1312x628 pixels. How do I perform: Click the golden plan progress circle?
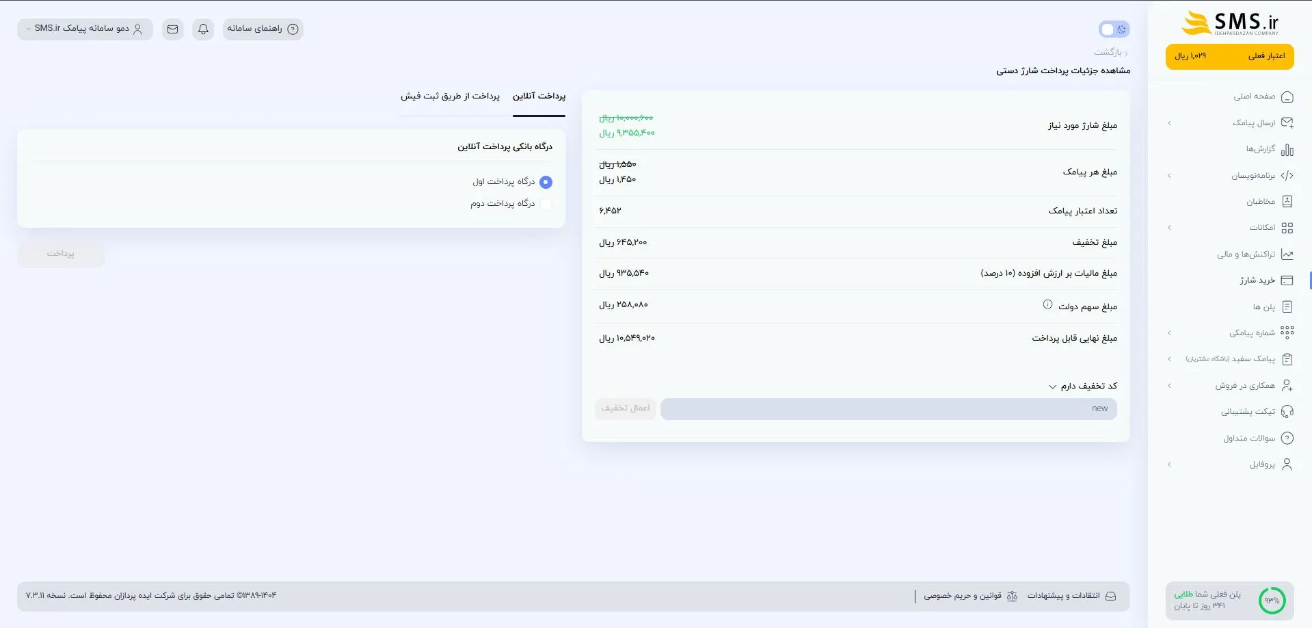point(1273,600)
